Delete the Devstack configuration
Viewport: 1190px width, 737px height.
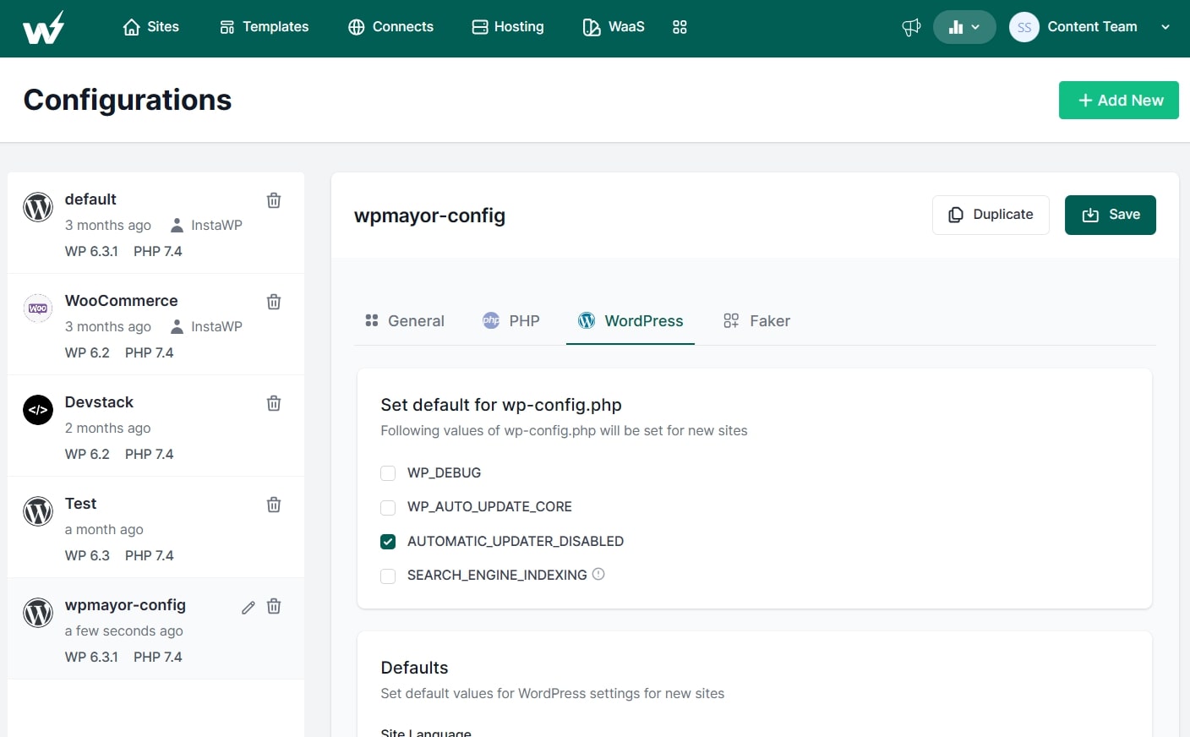point(274,403)
